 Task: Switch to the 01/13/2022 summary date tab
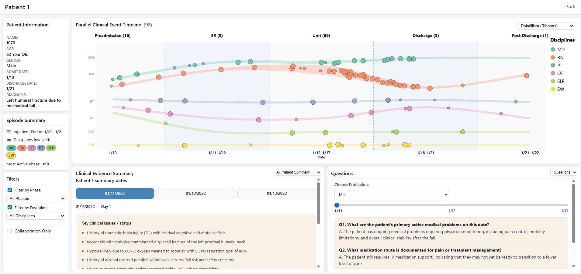[277, 193]
